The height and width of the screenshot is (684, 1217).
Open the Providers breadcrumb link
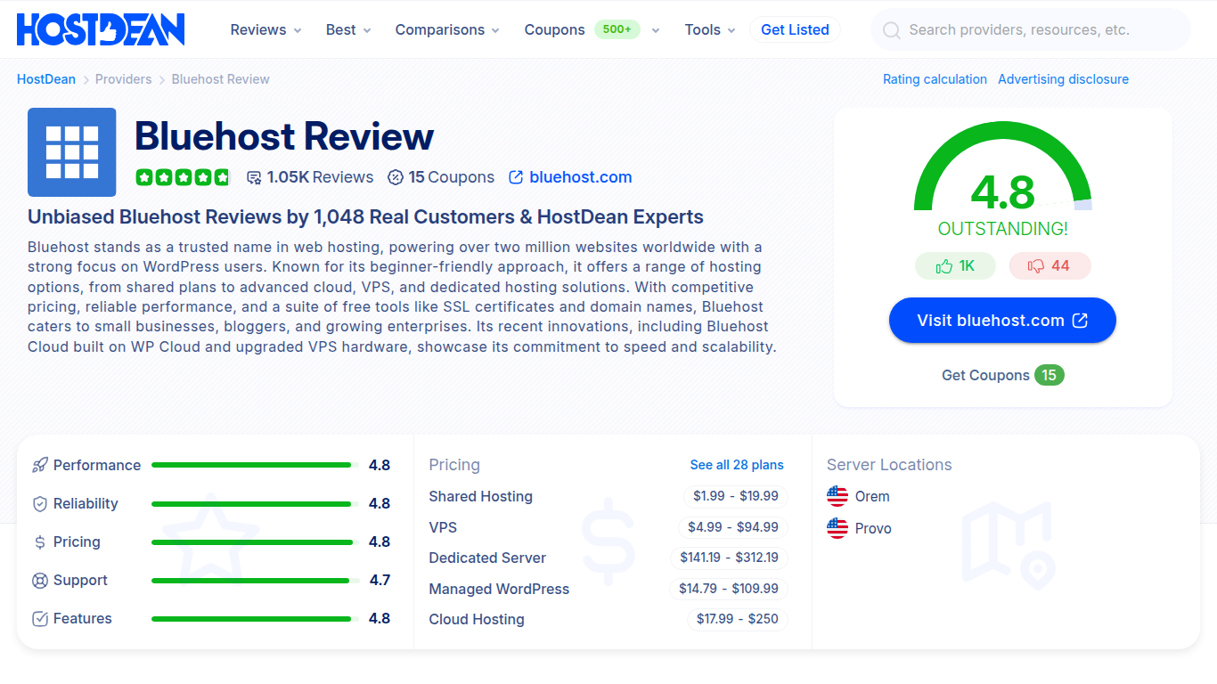[x=123, y=79]
